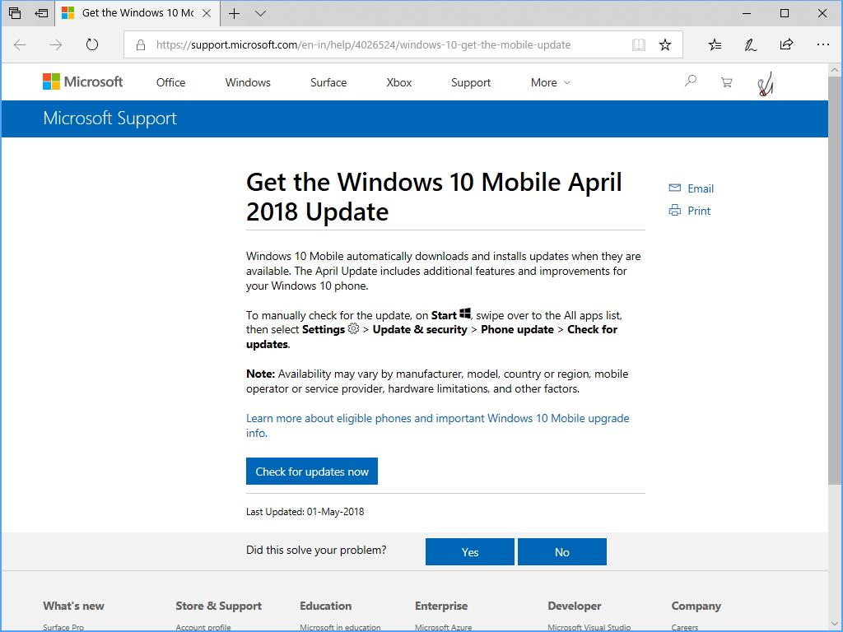Answer Yes to problem solved question
This screenshot has height=632, width=843.
coord(470,552)
